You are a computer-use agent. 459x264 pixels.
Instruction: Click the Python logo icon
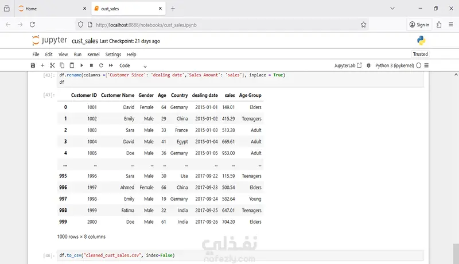pos(421,40)
